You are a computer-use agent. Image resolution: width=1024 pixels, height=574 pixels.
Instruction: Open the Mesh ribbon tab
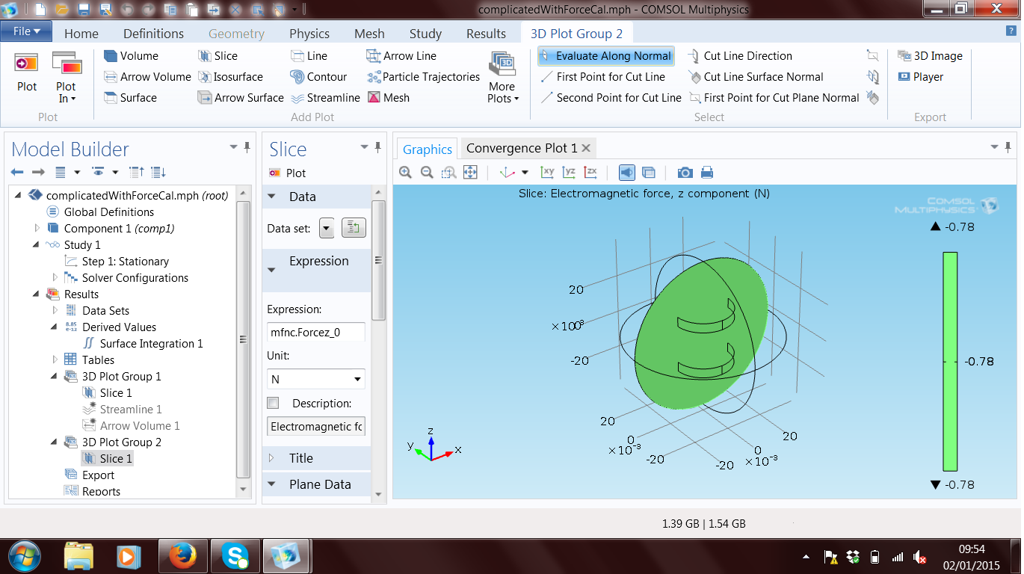click(x=369, y=34)
